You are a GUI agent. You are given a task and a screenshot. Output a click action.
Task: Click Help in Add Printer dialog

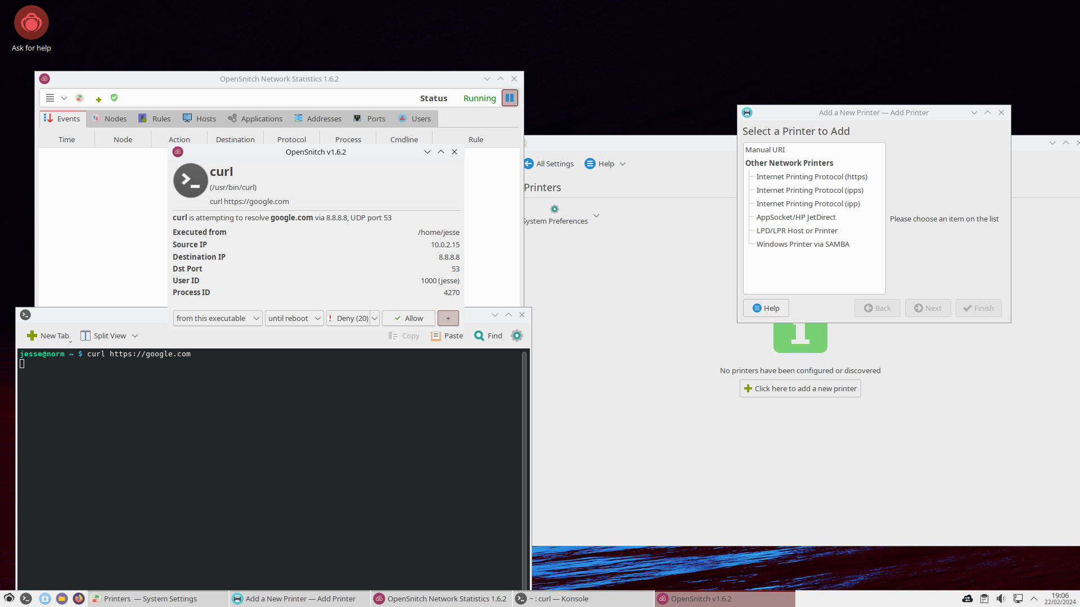pos(766,308)
